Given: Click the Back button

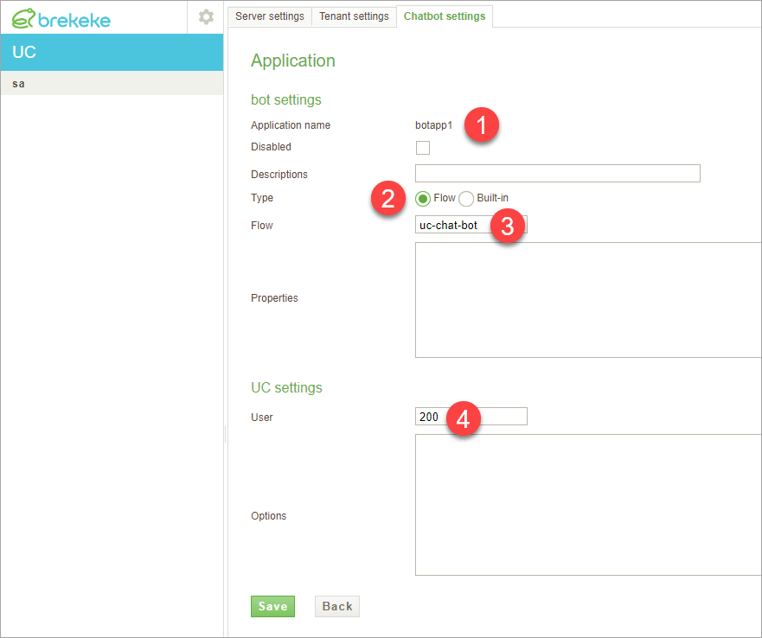Looking at the screenshot, I should tap(336, 606).
